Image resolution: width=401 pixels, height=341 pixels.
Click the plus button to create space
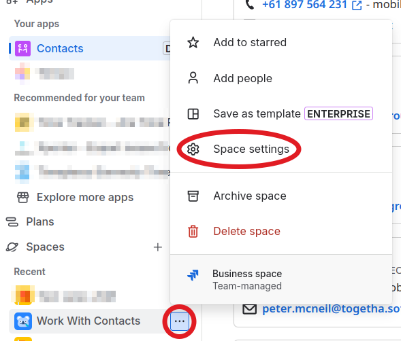click(x=158, y=247)
